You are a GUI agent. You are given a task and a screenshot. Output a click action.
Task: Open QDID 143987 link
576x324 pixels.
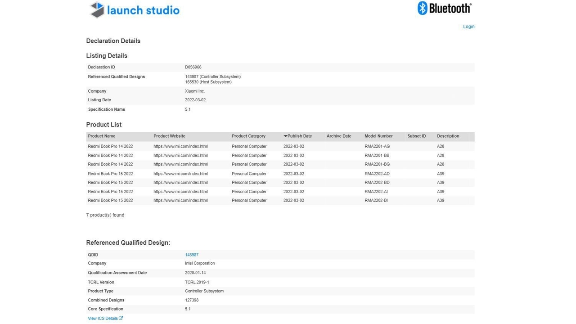[192, 255]
